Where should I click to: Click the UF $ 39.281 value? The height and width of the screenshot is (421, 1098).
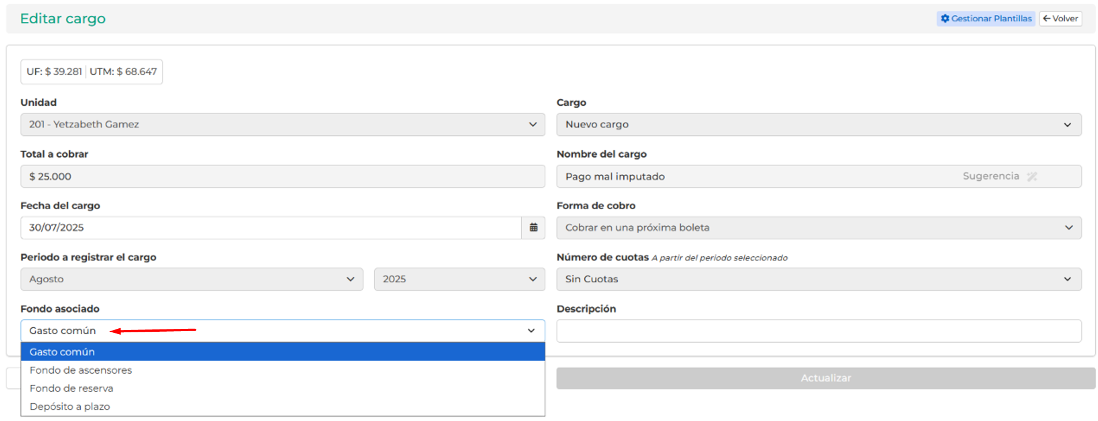[54, 71]
